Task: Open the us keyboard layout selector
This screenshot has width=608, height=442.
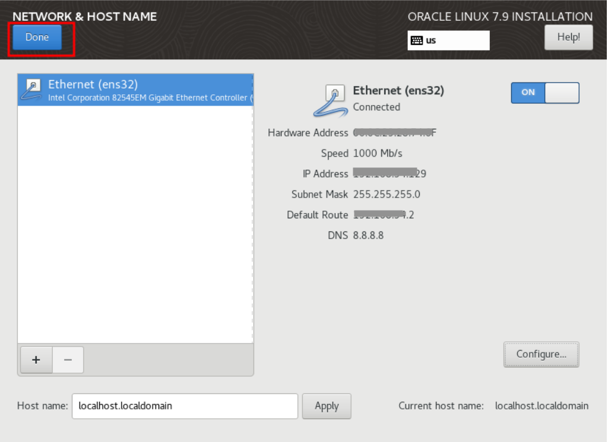Action: tap(448, 40)
